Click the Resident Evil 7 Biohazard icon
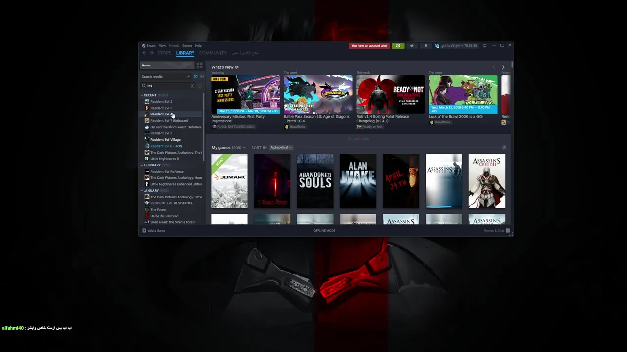The width and height of the screenshot is (627, 352). [147, 120]
